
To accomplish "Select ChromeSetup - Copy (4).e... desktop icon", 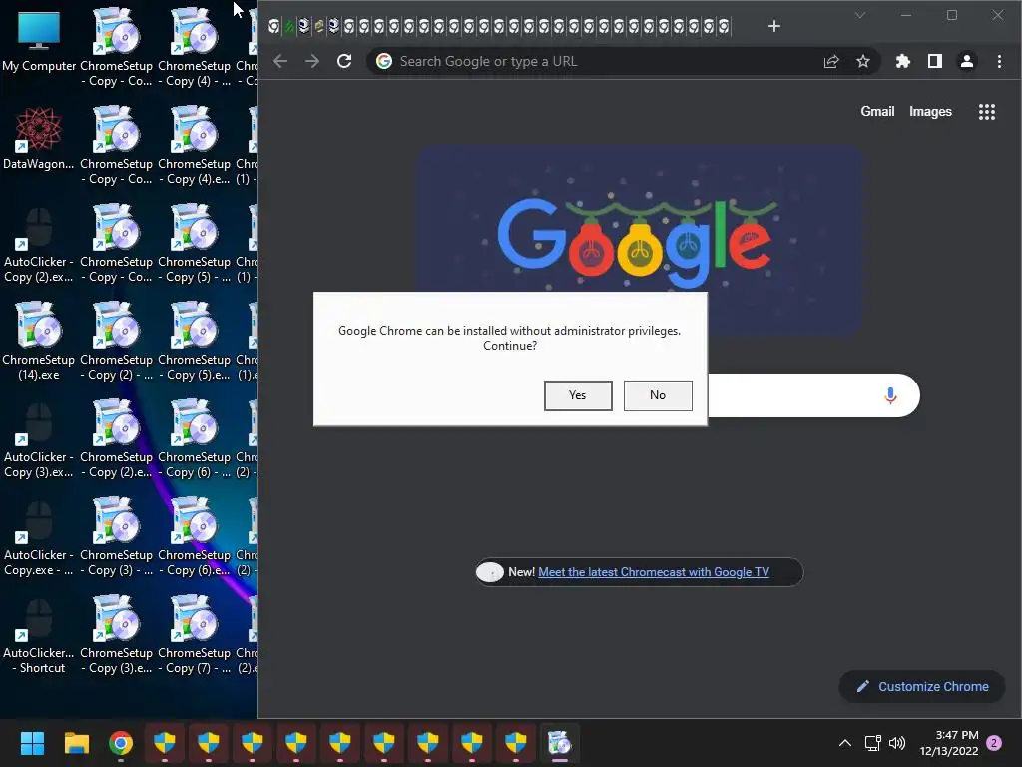I will click(x=194, y=147).
